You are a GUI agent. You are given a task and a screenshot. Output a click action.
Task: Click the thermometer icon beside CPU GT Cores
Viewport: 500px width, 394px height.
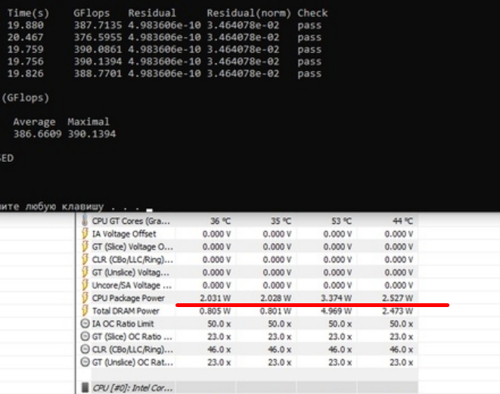pyautogui.click(x=85, y=220)
